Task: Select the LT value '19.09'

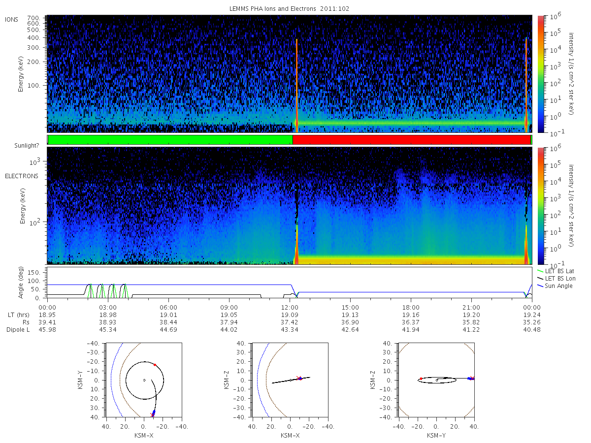Action: 290,315
